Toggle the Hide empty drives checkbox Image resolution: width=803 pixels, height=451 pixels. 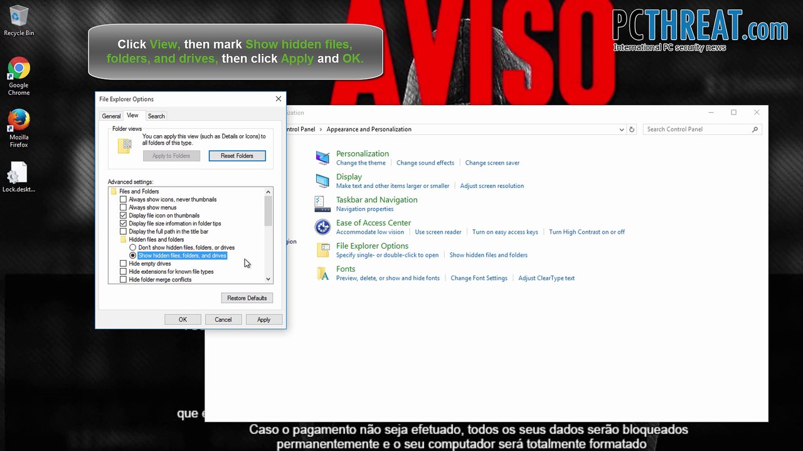[123, 264]
